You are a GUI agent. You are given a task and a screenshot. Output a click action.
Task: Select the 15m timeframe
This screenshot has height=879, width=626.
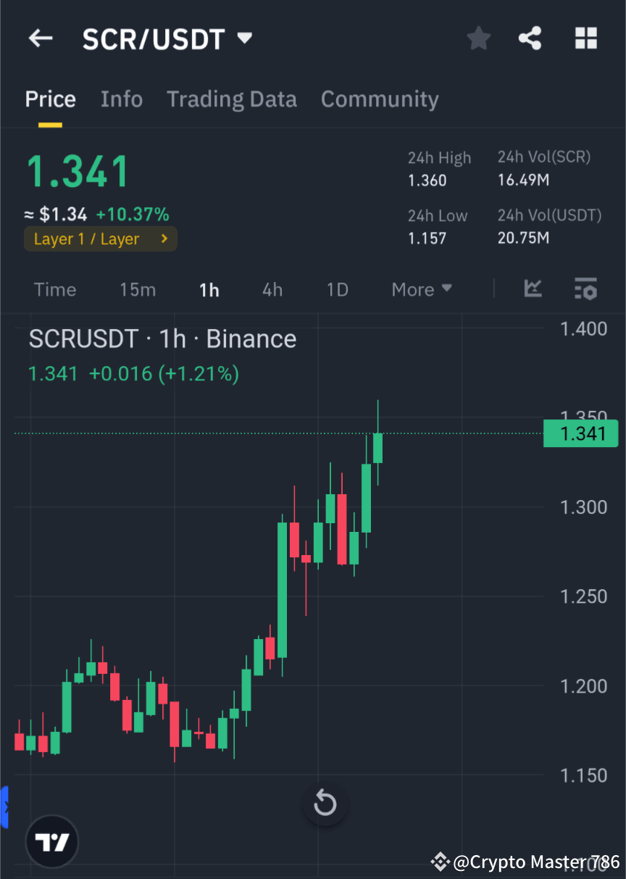click(138, 289)
